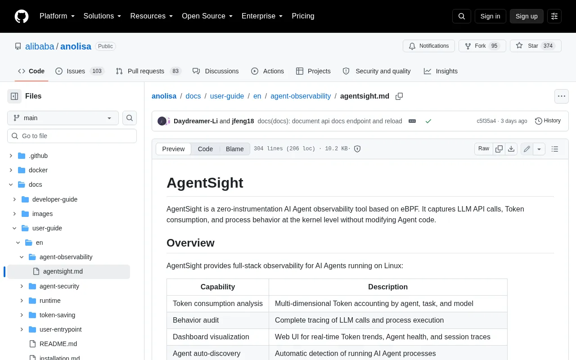Open the Discussions tab
The width and height of the screenshot is (576, 360).
coord(216,71)
